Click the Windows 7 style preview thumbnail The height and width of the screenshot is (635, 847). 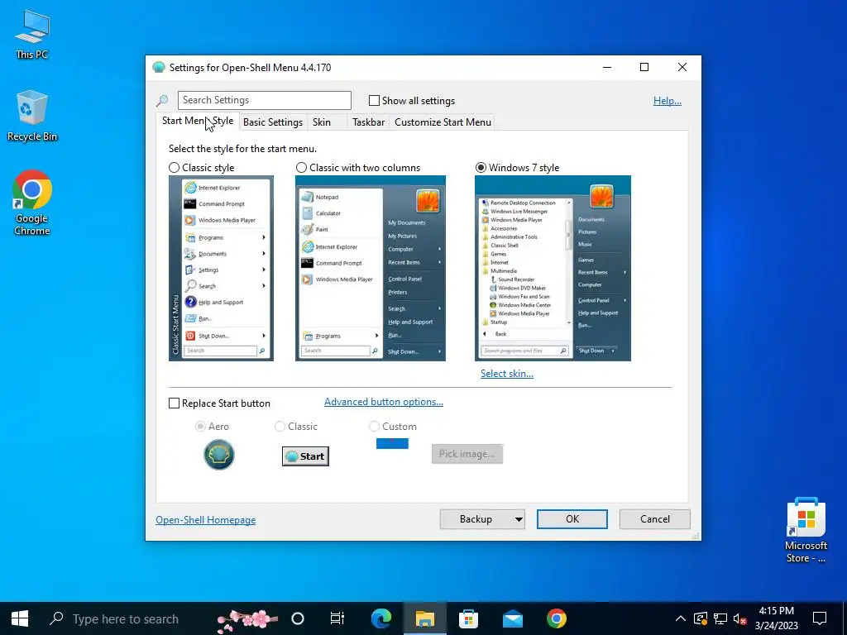click(553, 269)
